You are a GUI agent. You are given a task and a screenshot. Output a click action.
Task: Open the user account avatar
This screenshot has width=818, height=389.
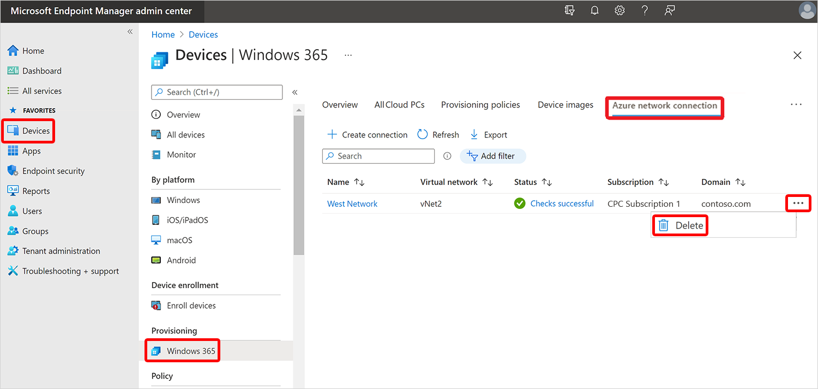[807, 11]
